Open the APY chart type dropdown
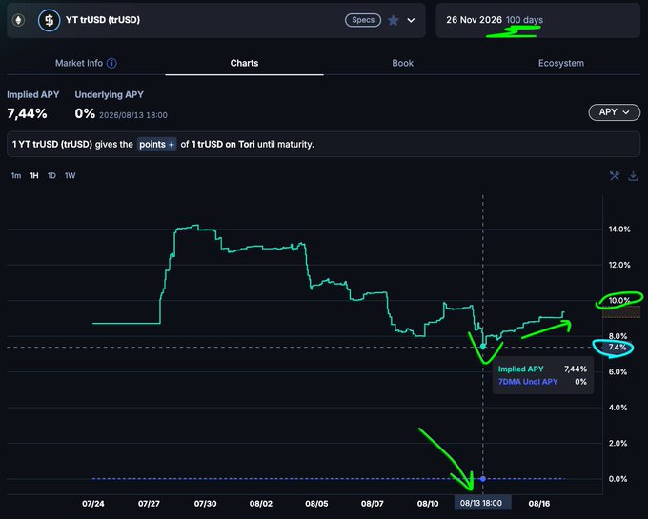 [x=614, y=112]
